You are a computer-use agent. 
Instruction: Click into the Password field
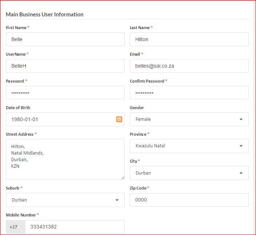(65, 93)
